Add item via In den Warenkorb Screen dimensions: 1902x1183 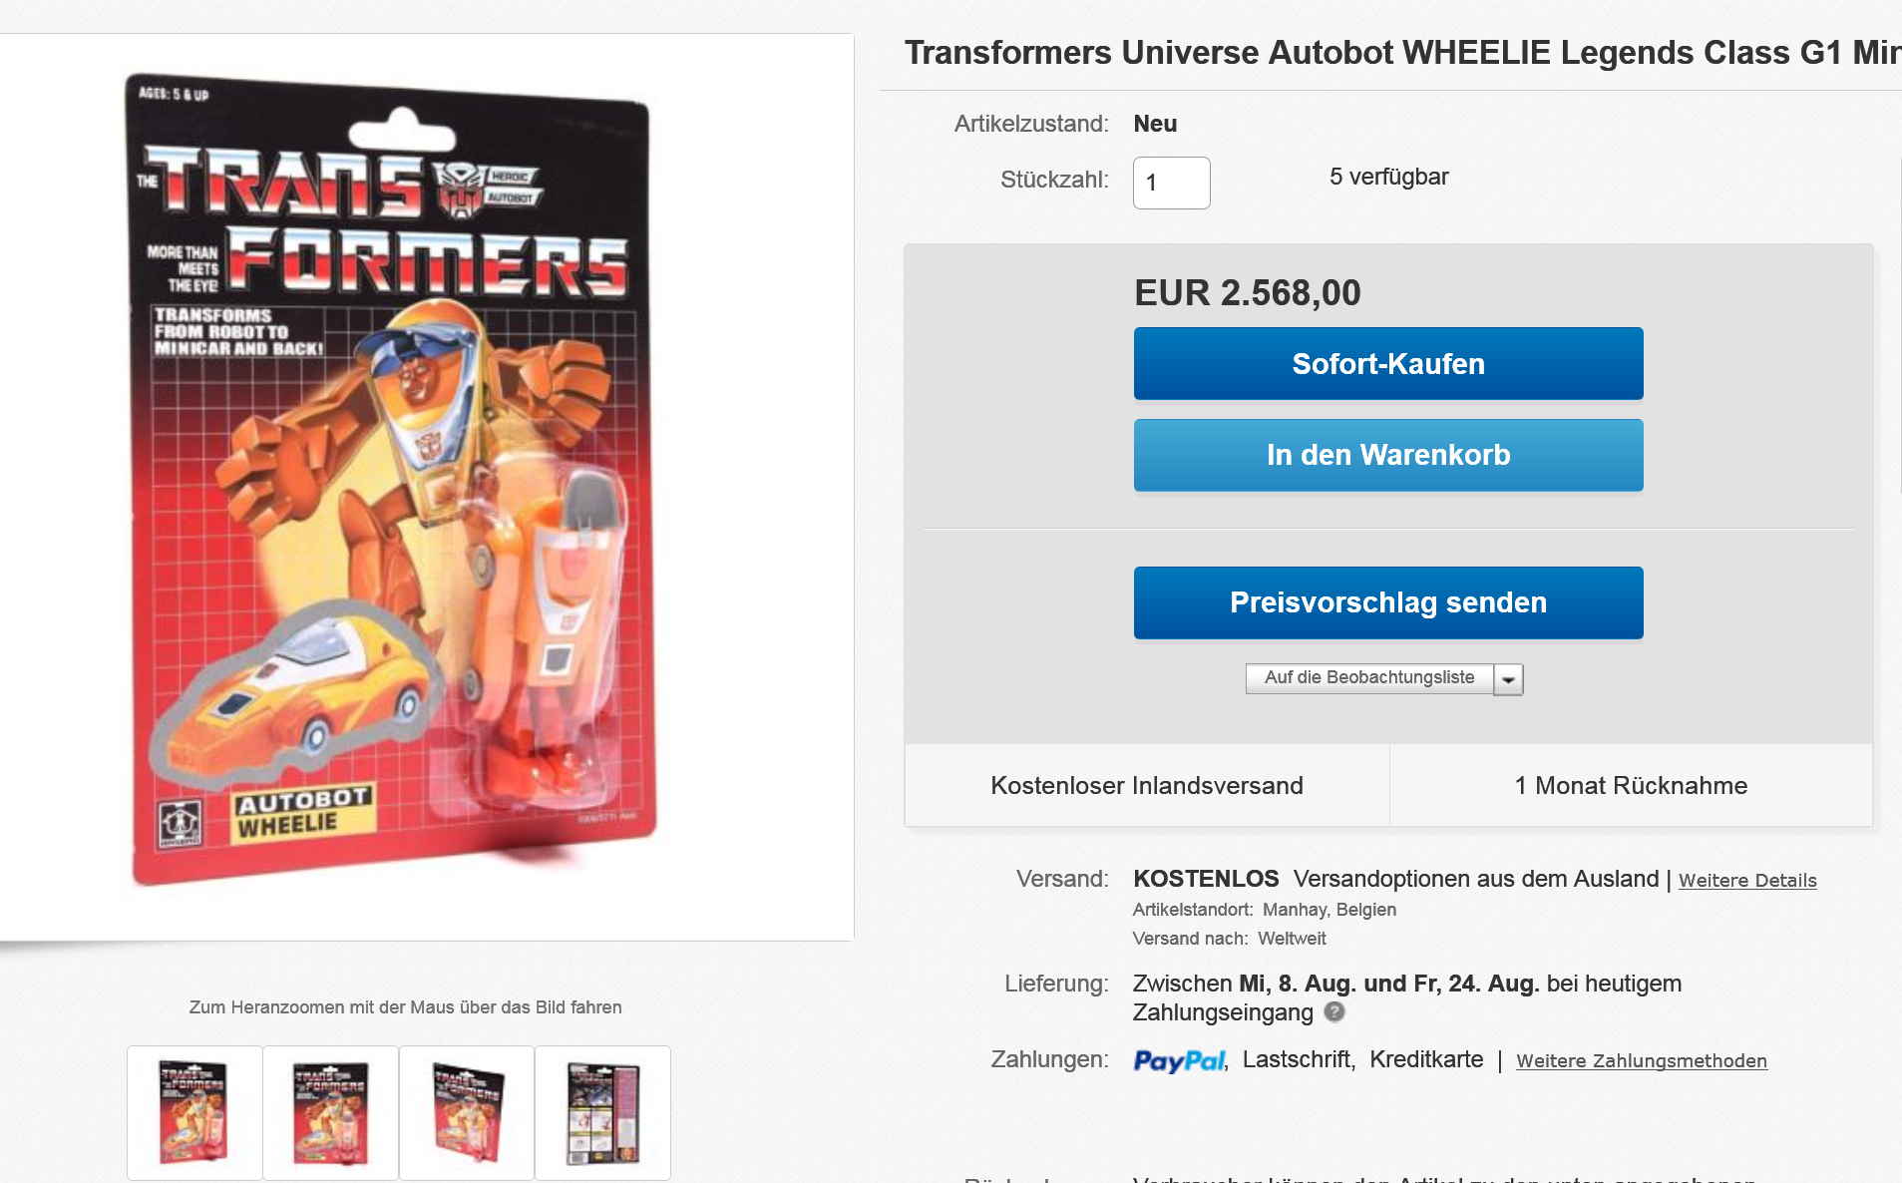tap(1387, 455)
